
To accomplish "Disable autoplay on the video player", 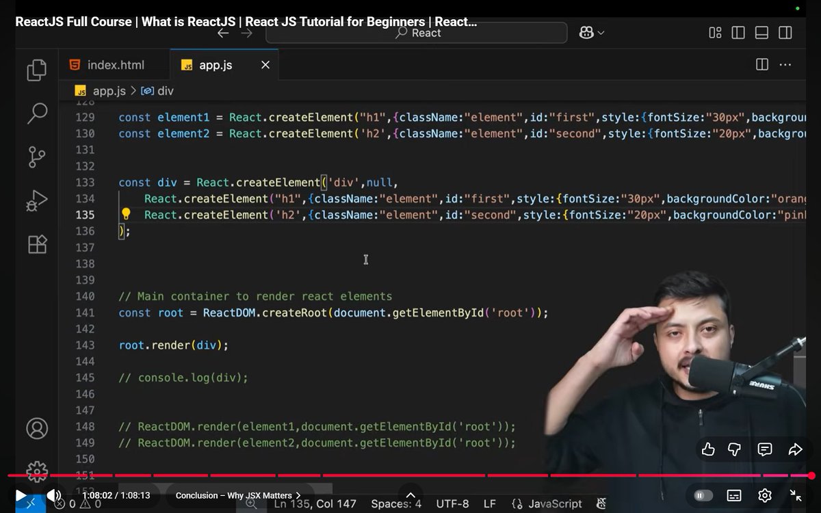I will [x=702, y=495].
